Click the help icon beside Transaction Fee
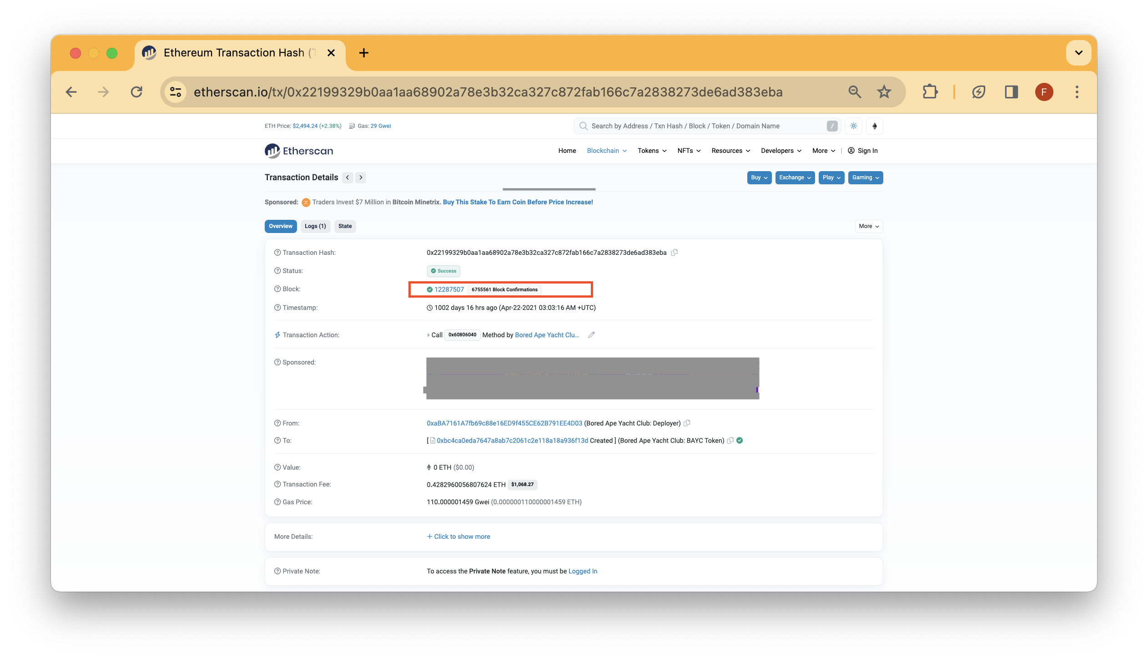The width and height of the screenshot is (1148, 659). click(277, 484)
